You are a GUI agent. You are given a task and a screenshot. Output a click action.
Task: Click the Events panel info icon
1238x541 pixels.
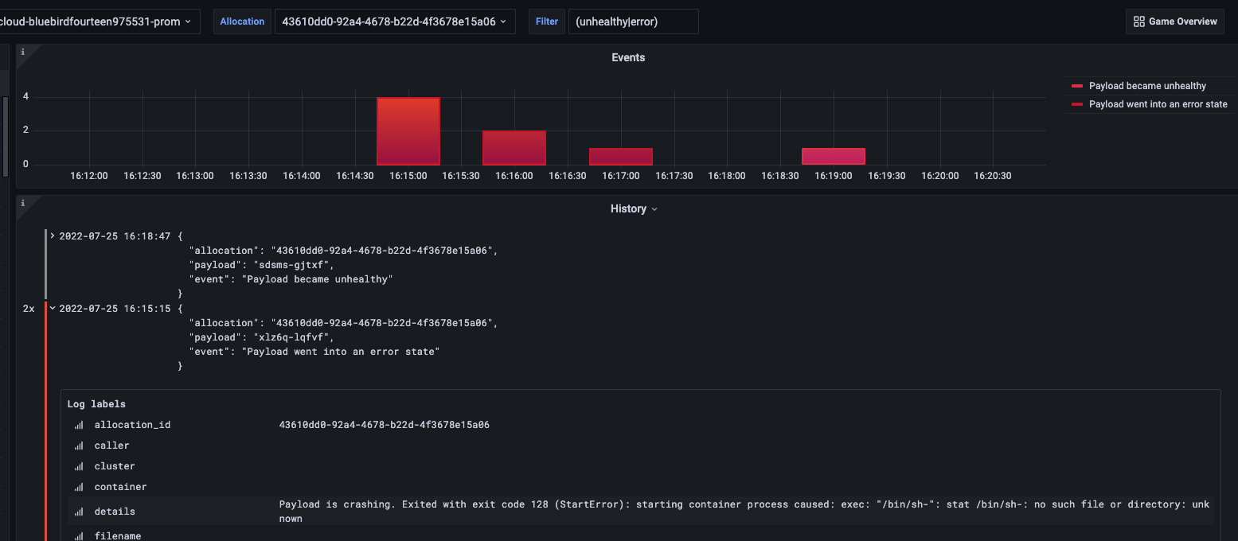22,52
